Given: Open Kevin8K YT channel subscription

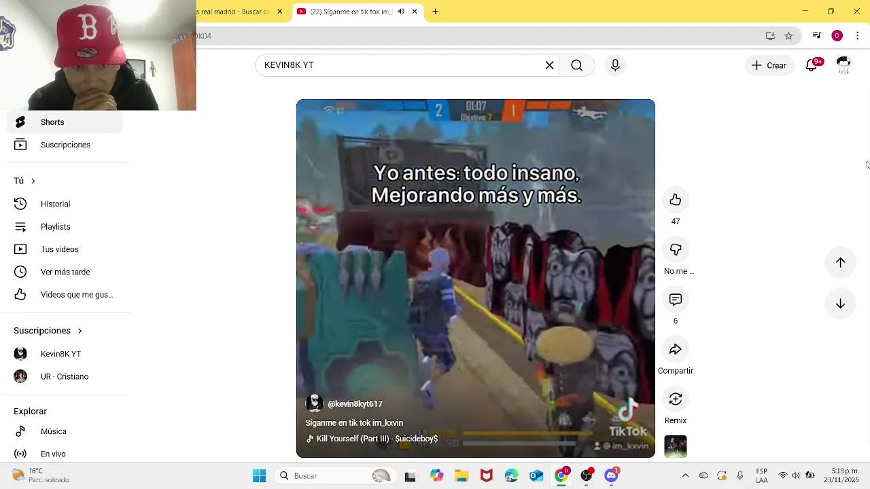Looking at the screenshot, I should (x=65, y=354).
